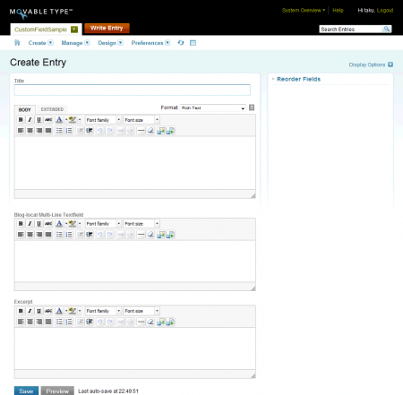
Task: Open the Design menu
Action: pyautogui.click(x=110, y=43)
